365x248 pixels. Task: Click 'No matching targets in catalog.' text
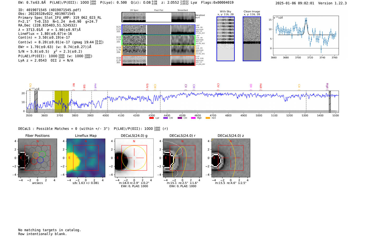50,230
